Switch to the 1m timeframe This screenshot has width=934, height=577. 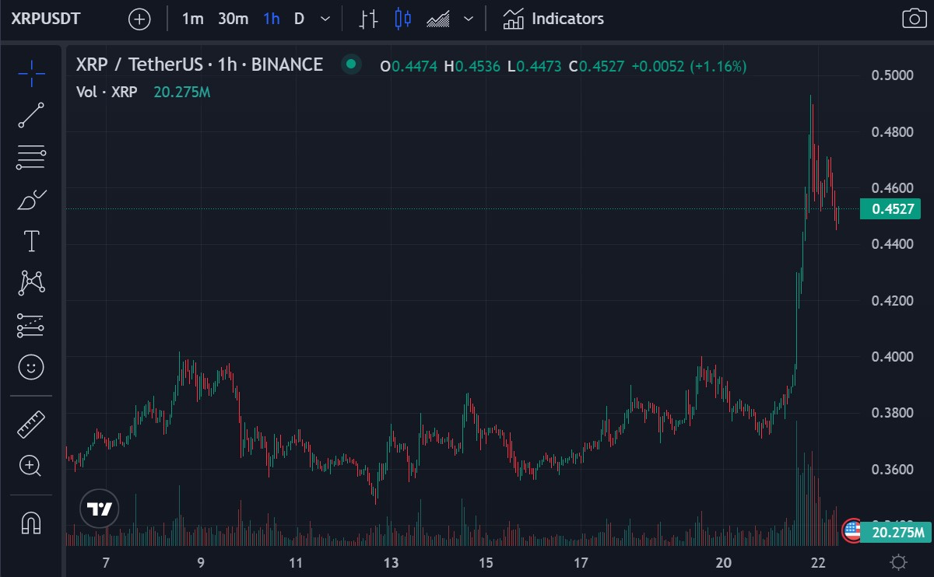pyautogui.click(x=192, y=19)
